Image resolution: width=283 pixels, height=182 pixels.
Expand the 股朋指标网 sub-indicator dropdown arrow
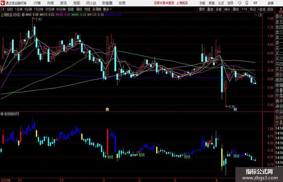click(2, 114)
